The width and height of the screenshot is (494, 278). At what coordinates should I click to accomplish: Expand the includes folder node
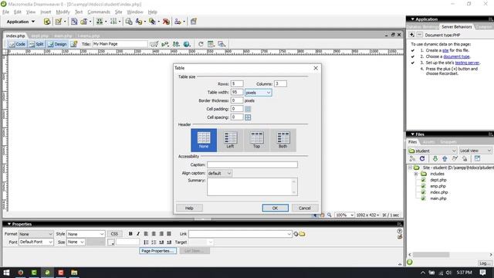coord(416,174)
